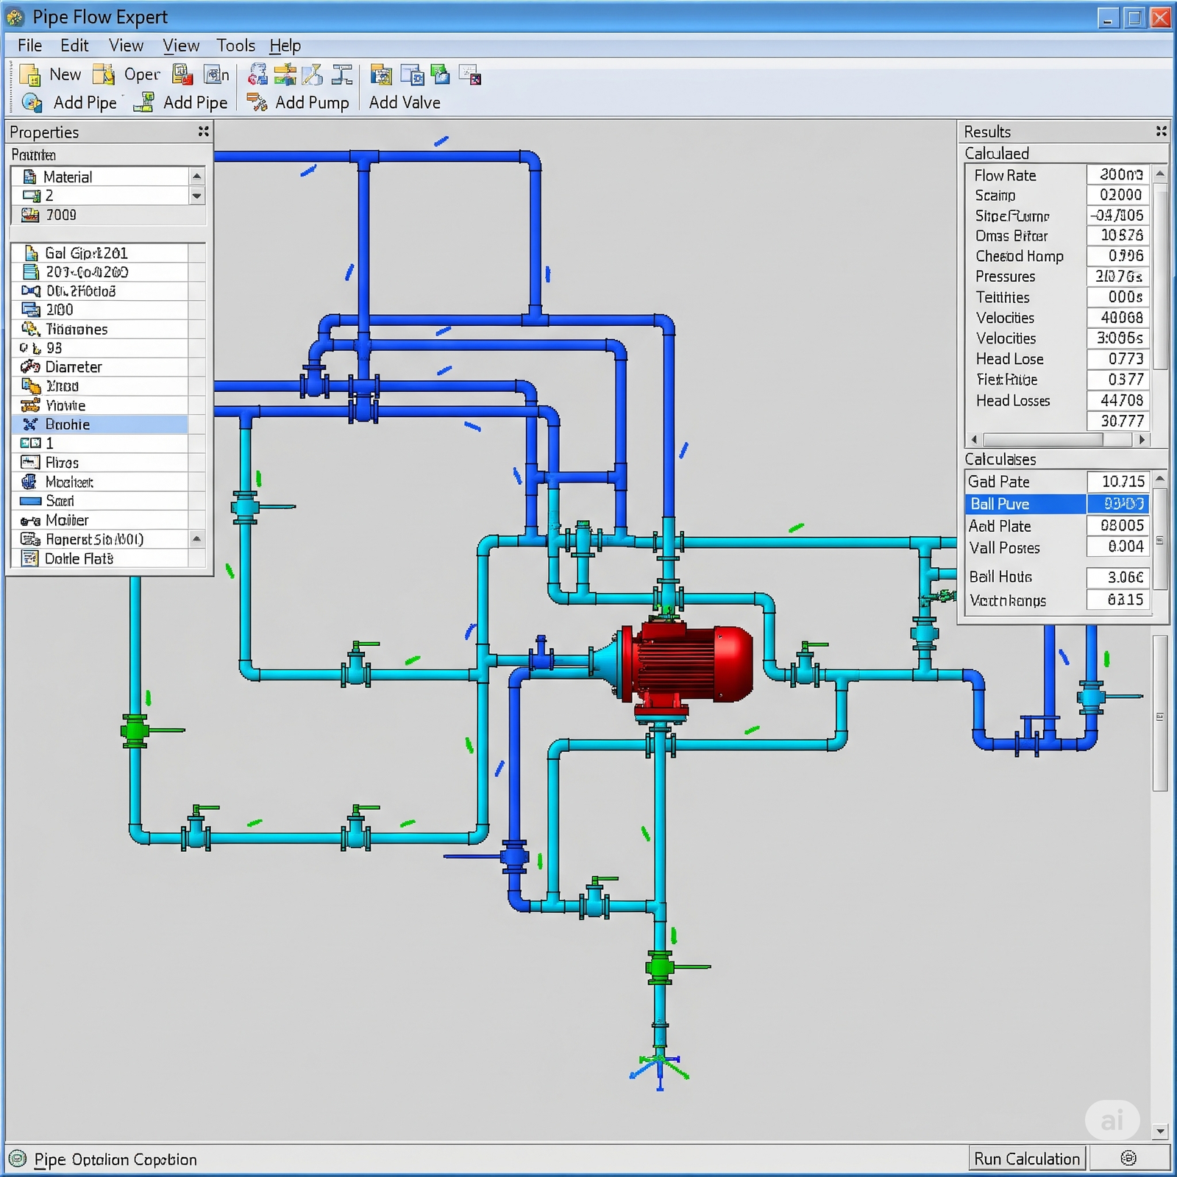Click the green pipe icon beside second Add Pipe
The height and width of the screenshot is (1177, 1177).
click(x=145, y=102)
